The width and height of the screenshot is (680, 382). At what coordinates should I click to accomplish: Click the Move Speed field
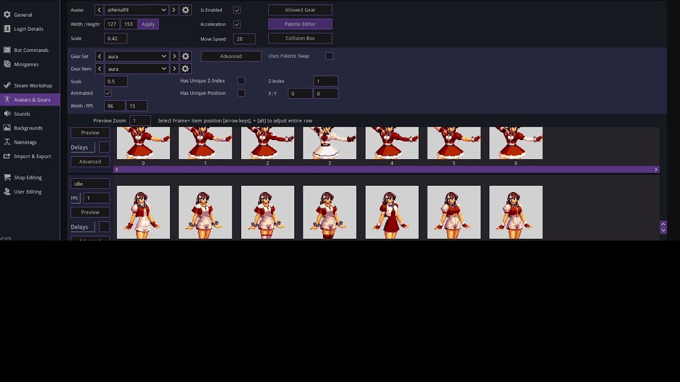(x=244, y=39)
